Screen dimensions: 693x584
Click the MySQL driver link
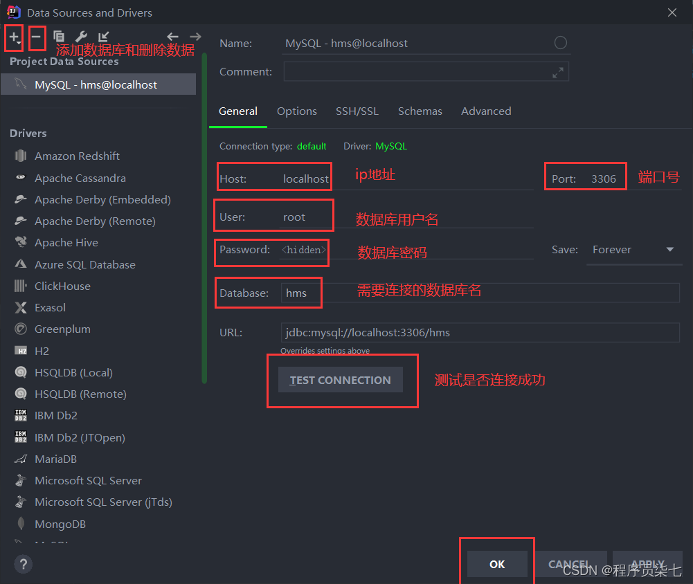click(x=391, y=146)
